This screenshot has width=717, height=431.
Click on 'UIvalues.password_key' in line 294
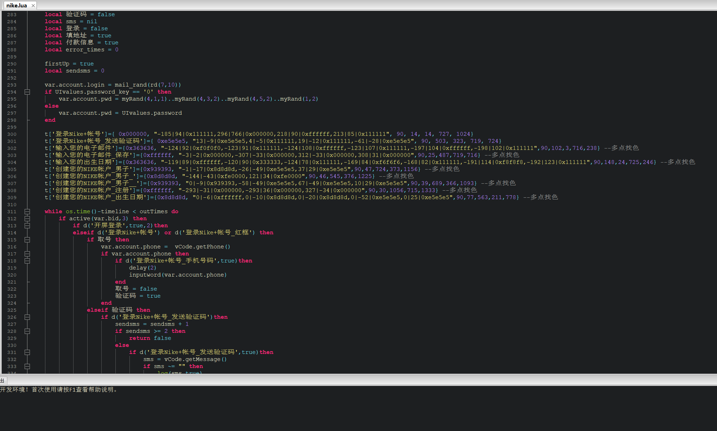point(92,92)
